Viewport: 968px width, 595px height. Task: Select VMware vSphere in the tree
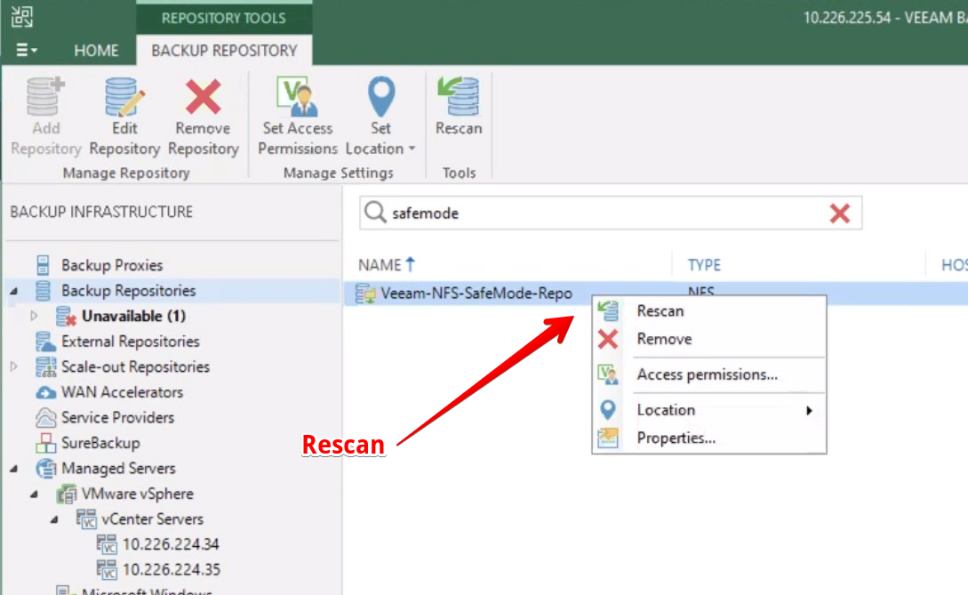(138, 494)
